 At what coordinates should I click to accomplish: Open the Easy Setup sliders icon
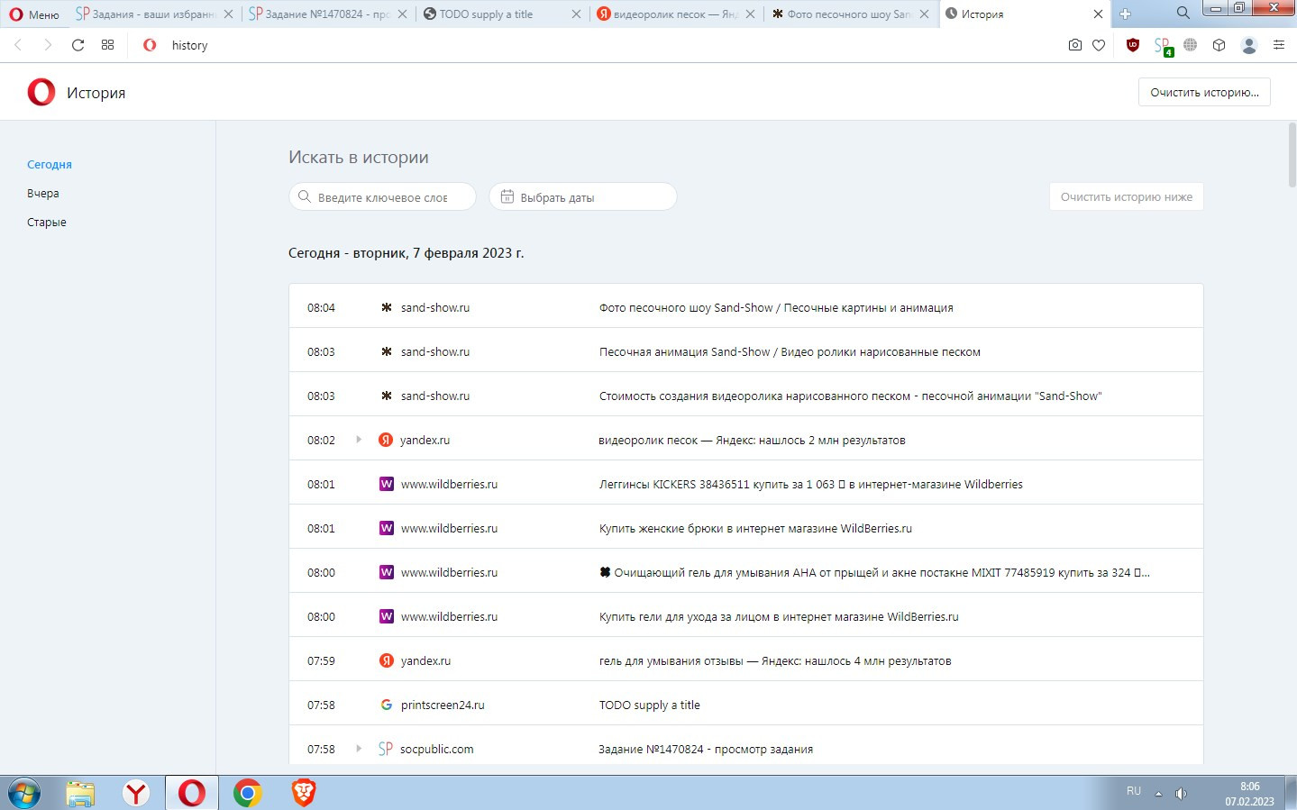coord(1279,45)
